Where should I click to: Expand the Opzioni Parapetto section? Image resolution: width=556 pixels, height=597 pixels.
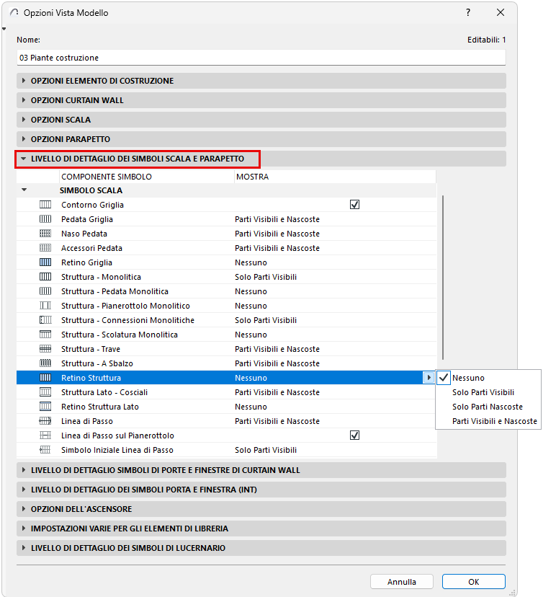point(24,139)
